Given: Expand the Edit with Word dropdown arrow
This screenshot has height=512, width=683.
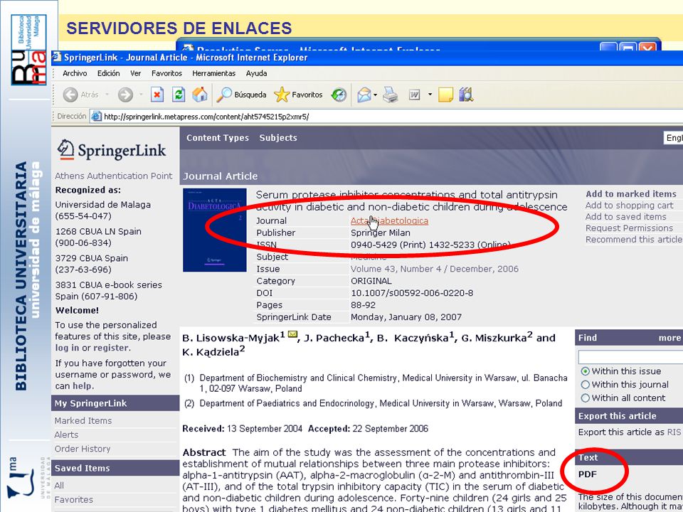Looking at the screenshot, I should [430, 95].
